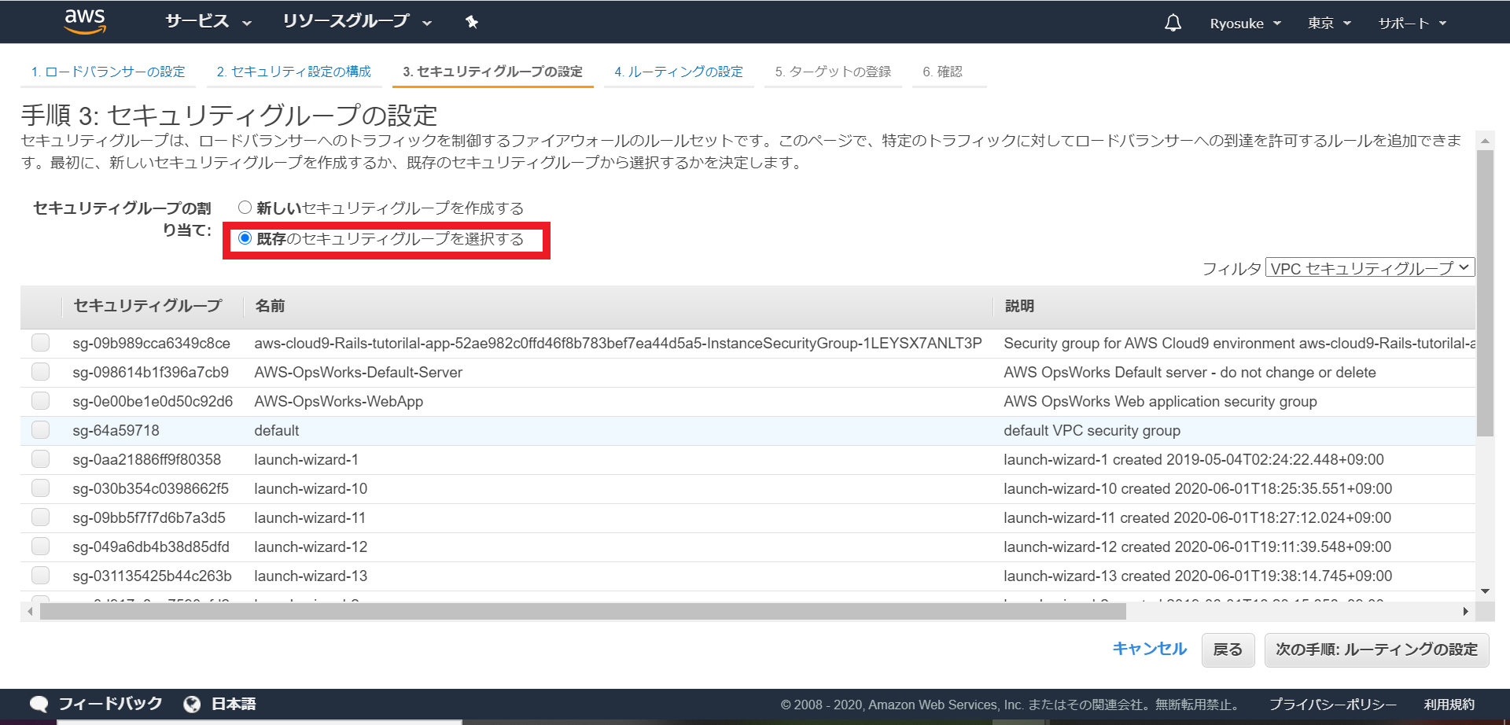Open the notifications bell
This screenshot has width=1510, height=725.
click(x=1173, y=23)
